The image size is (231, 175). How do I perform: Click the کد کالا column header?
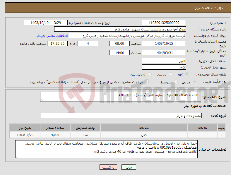[x=203, y=128]
